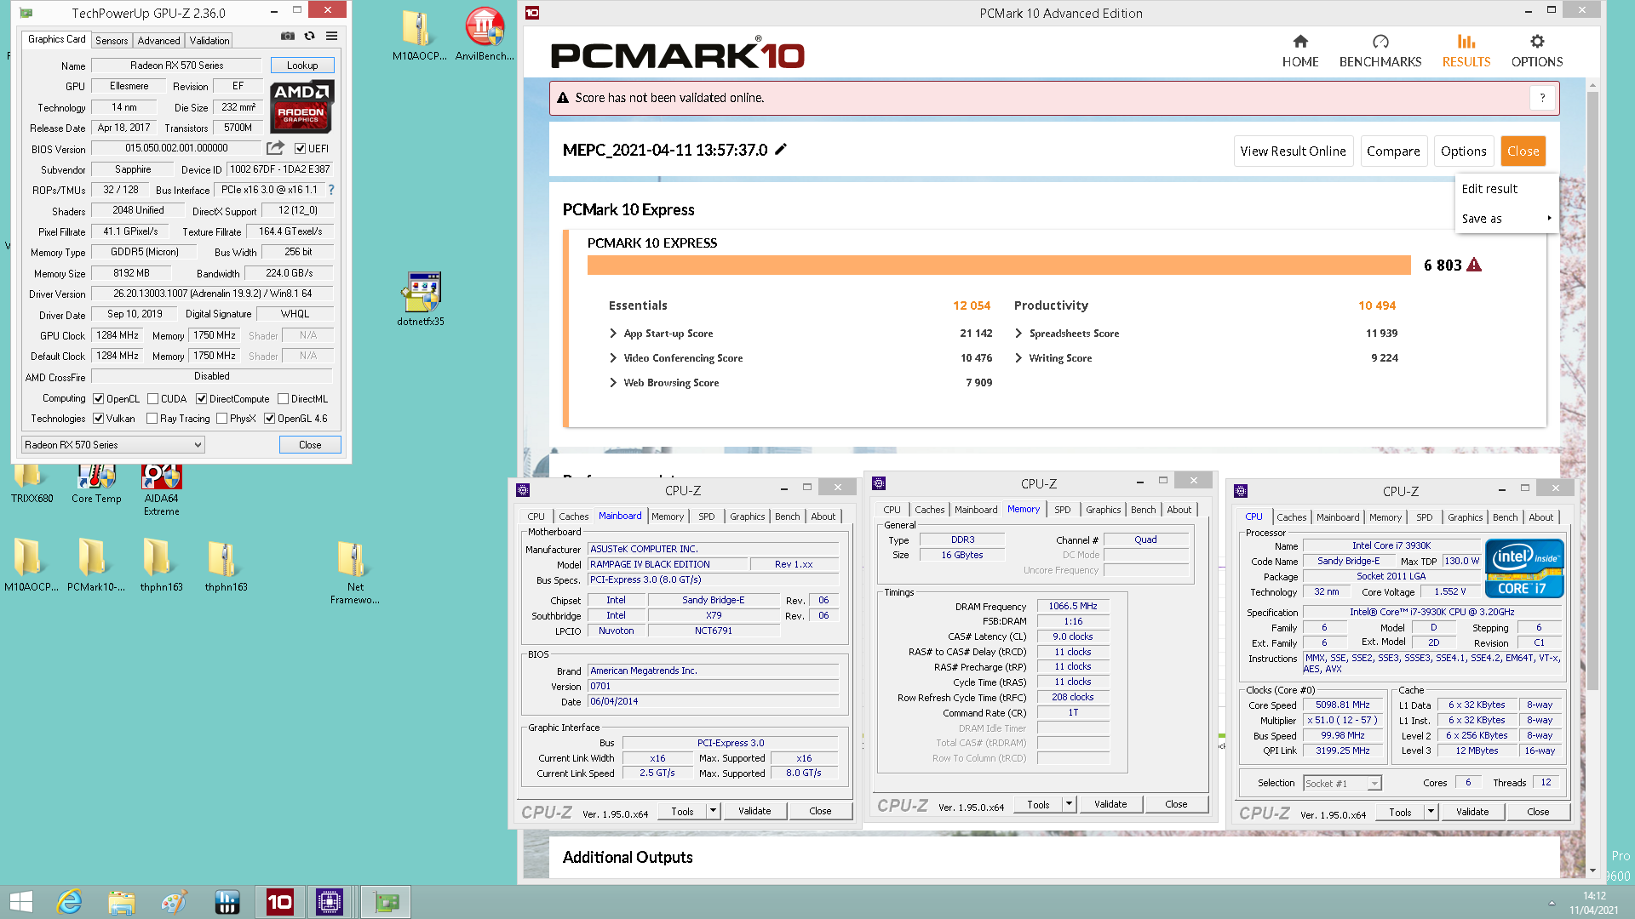Toggle OpenGL 4.6 checkbox
1635x919 pixels.
(x=269, y=419)
